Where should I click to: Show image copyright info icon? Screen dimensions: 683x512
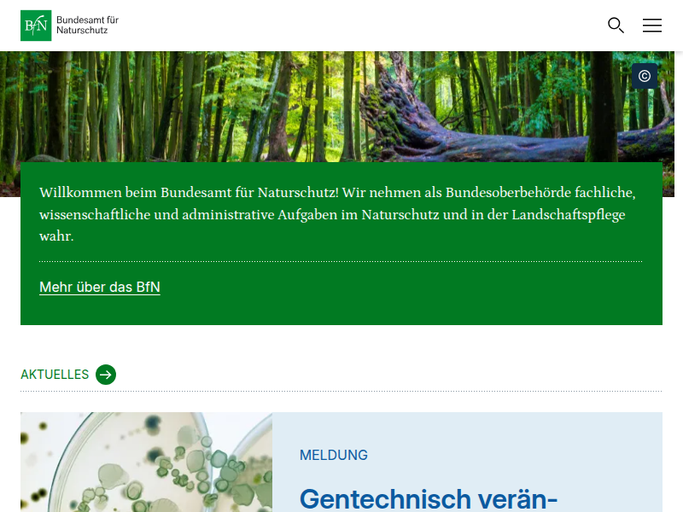click(645, 76)
